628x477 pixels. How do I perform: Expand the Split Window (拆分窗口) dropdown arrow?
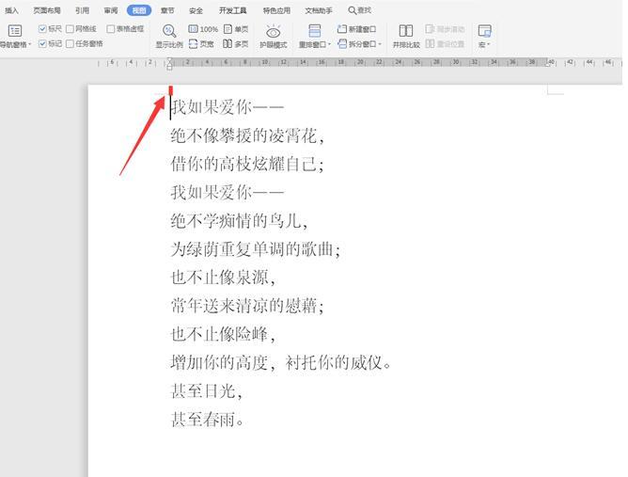click(x=380, y=44)
